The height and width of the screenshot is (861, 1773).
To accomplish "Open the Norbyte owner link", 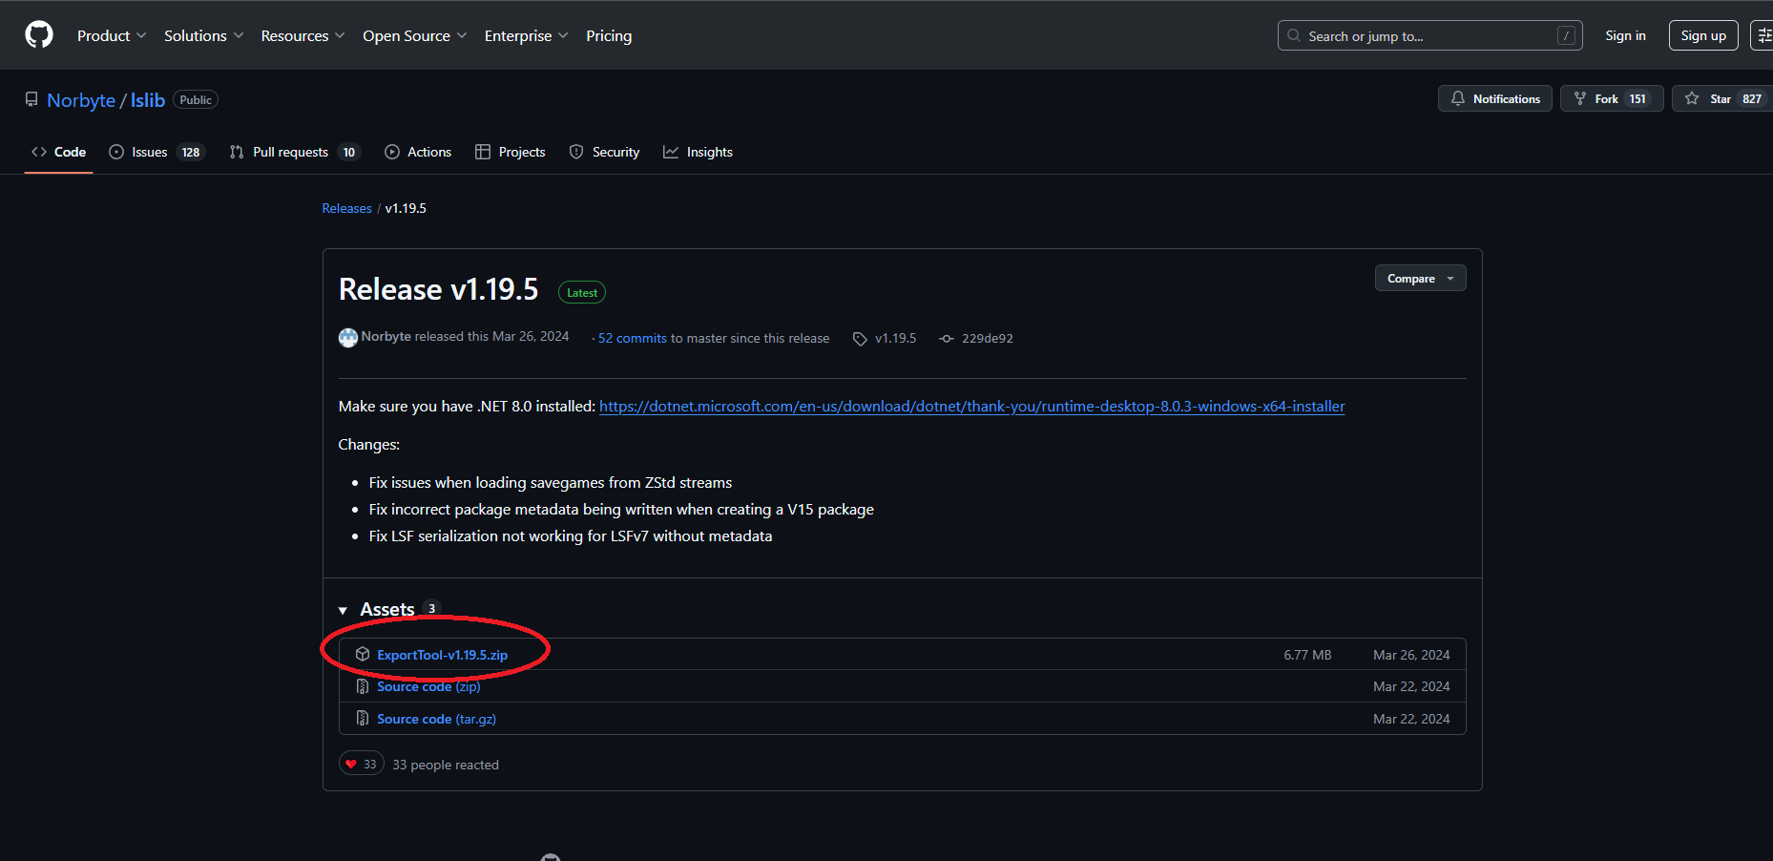I will (81, 100).
